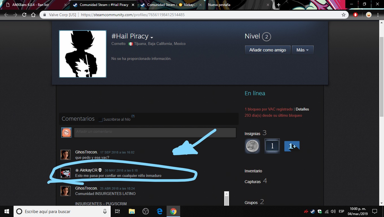Image resolution: width=384 pixels, height=217 pixels.
Task: Click the 'En línea' status text
Action: point(255,93)
